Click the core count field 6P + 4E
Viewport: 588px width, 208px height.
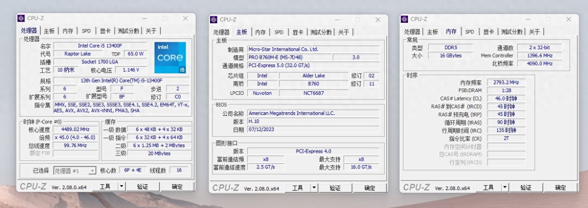(133, 170)
